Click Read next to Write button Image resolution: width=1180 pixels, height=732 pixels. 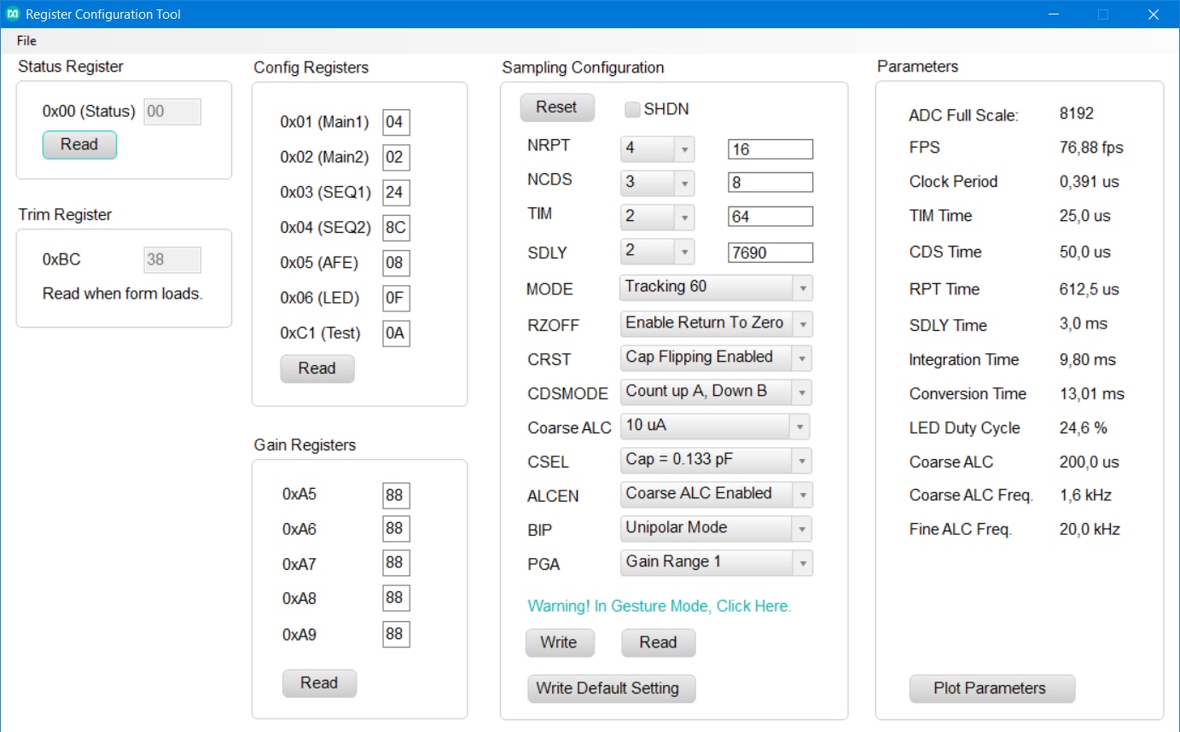pyautogui.click(x=658, y=643)
